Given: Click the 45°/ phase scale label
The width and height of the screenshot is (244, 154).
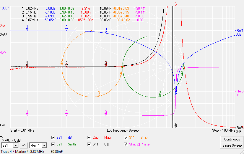Looking at the screenshot, I should pos(3,52).
